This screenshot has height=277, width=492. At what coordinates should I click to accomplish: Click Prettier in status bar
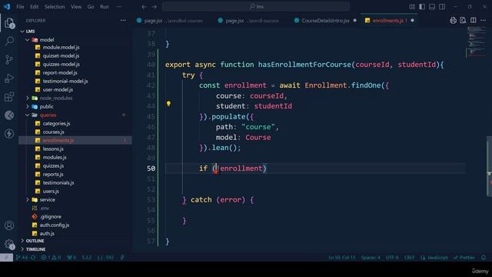464,258
